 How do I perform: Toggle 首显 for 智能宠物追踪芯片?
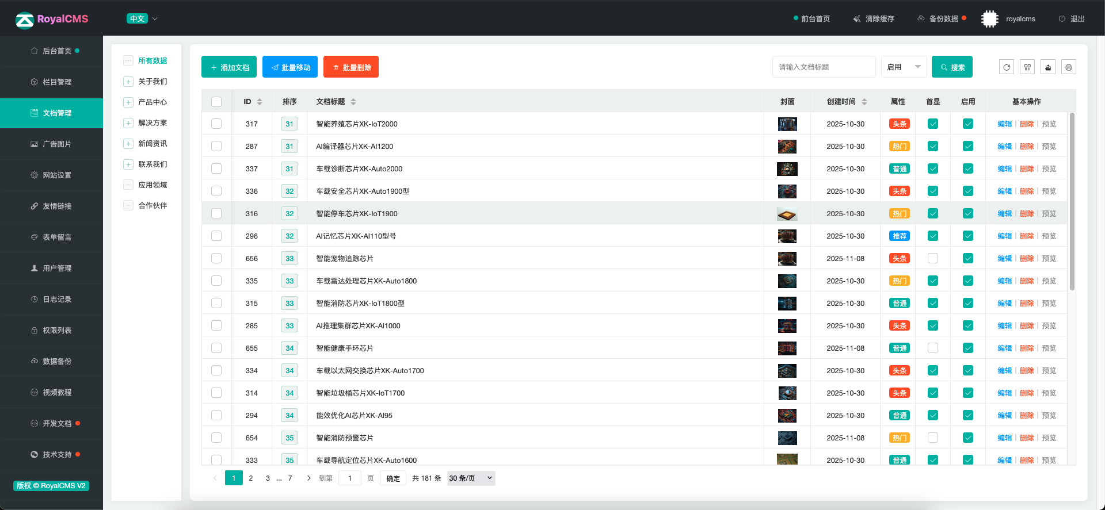(x=933, y=258)
